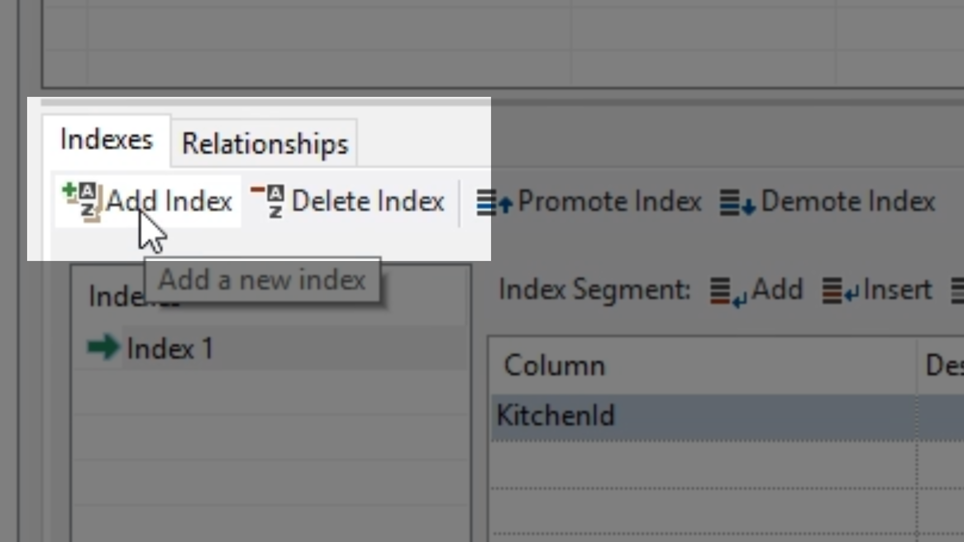This screenshot has width=964, height=542.
Task: Select the Index 1 row in list
Action: [171, 348]
